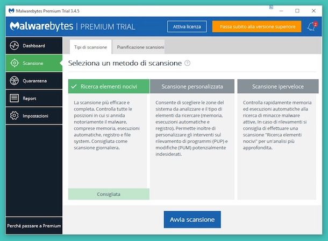Click the help question mark icon
328x241 pixels.
pos(188,63)
